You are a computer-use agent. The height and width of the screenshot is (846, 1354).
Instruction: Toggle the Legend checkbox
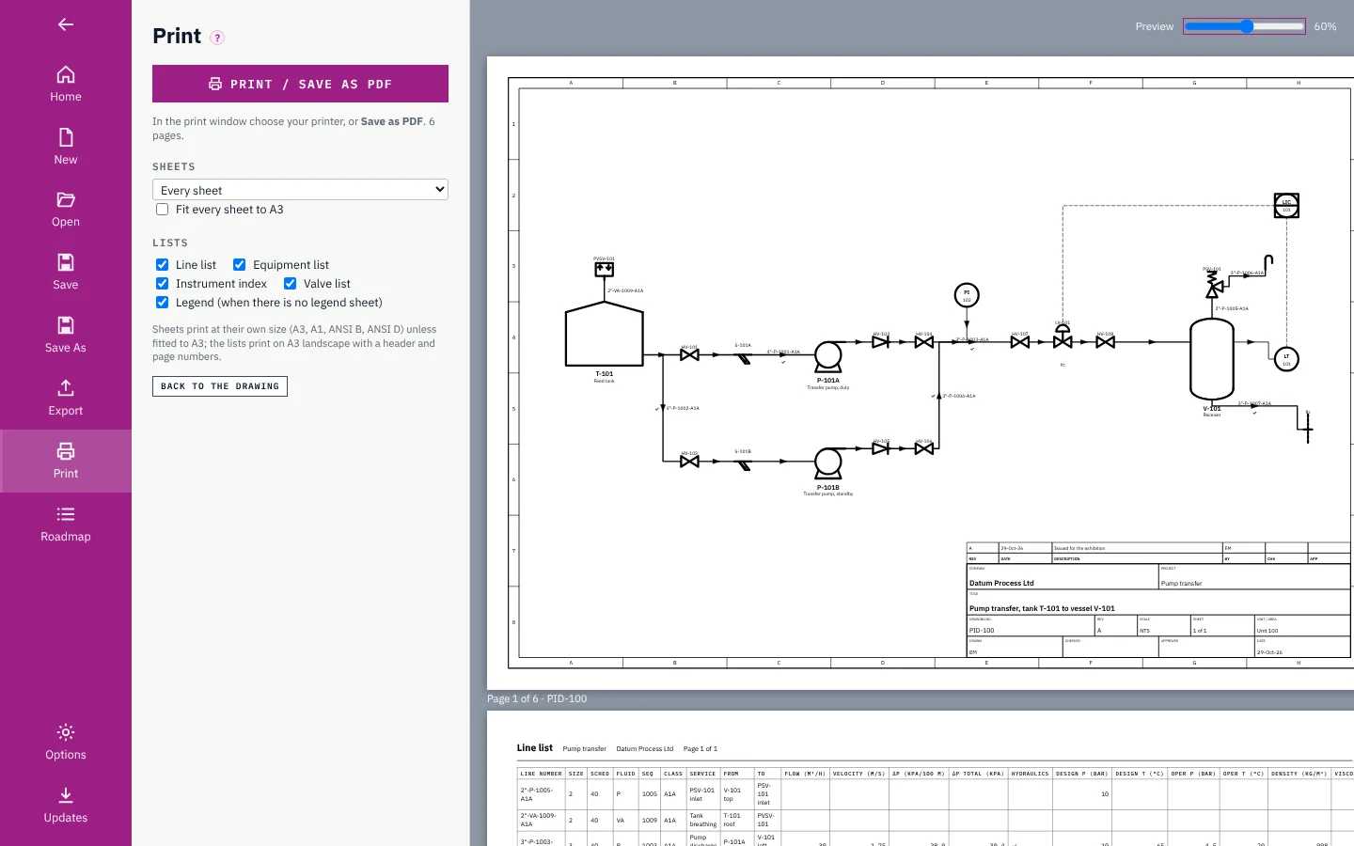(163, 303)
